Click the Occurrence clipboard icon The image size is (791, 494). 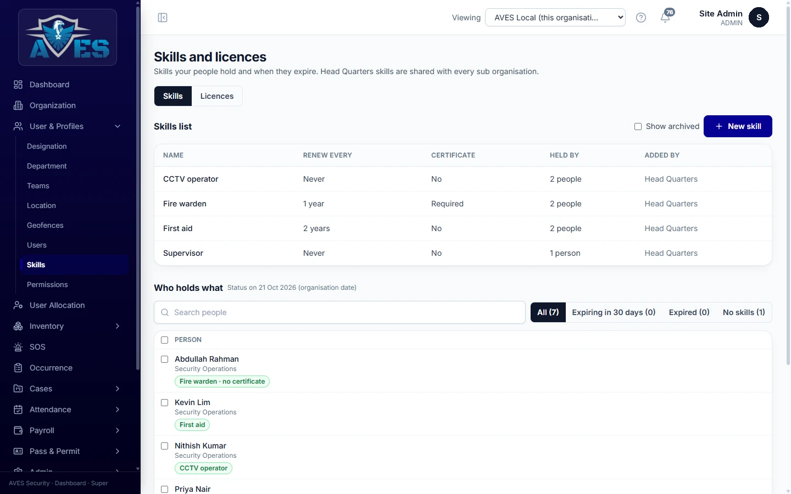(18, 368)
